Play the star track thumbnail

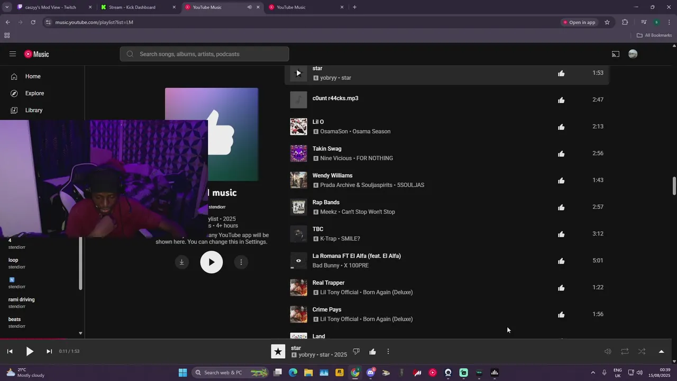[x=298, y=73]
